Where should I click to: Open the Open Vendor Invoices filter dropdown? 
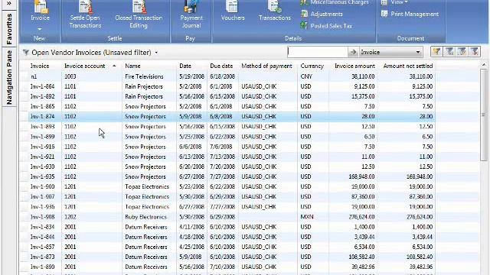pyautogui.click(x=156, y=53)
